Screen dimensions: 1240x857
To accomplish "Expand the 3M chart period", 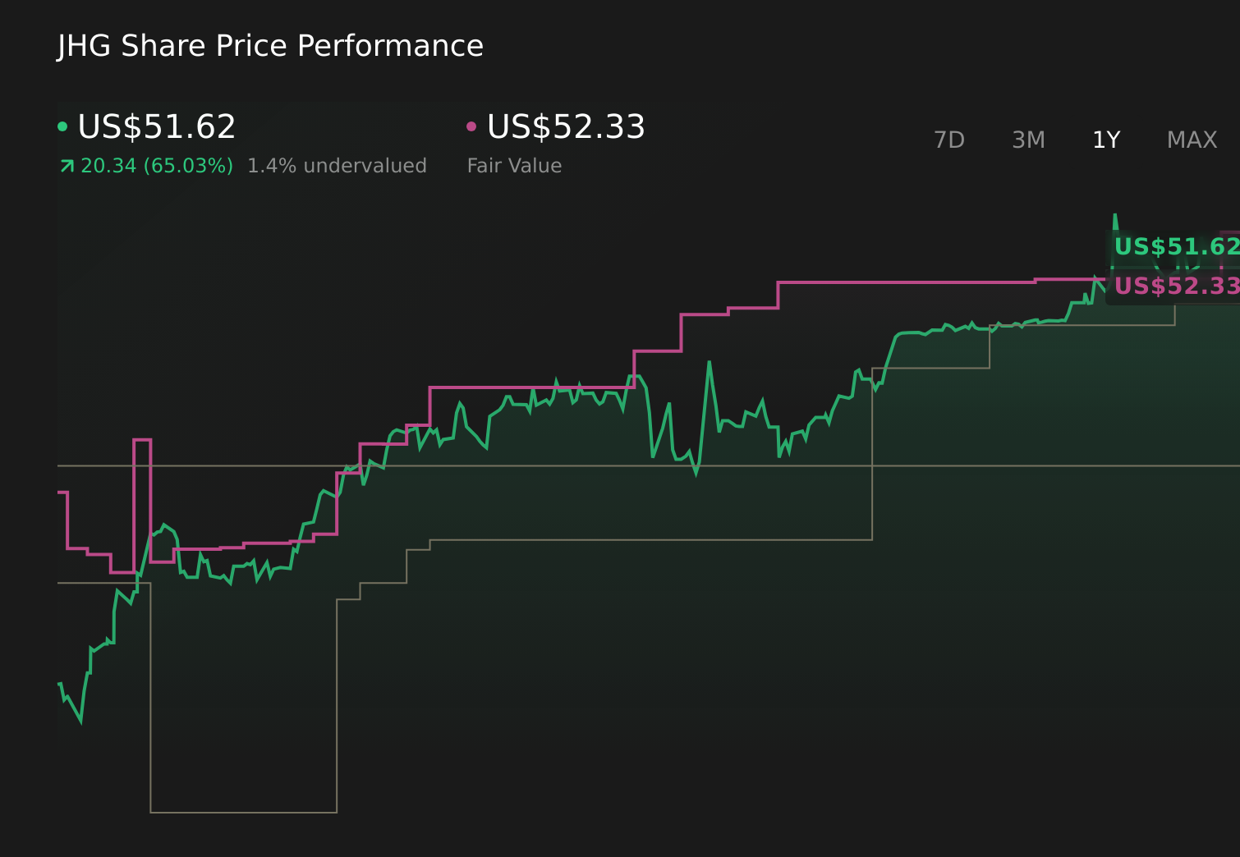I will coord(1027,140).
